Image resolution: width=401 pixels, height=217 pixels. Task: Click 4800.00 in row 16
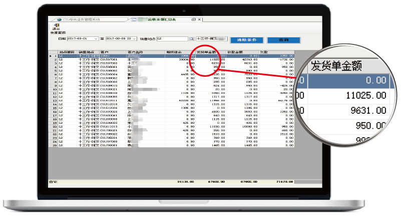[x=218, y=112]
